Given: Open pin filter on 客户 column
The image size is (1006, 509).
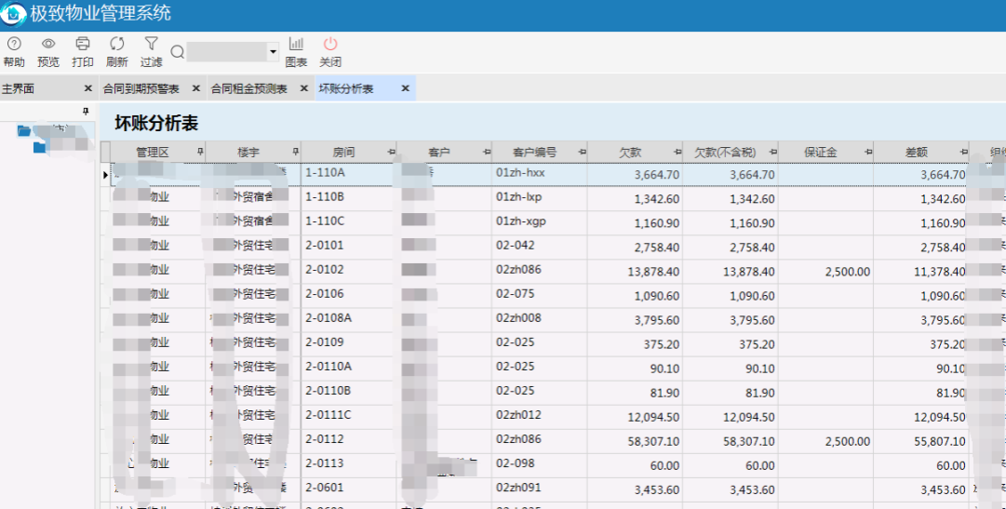Looking at the screenshot, I should click(x=487, y=152).
